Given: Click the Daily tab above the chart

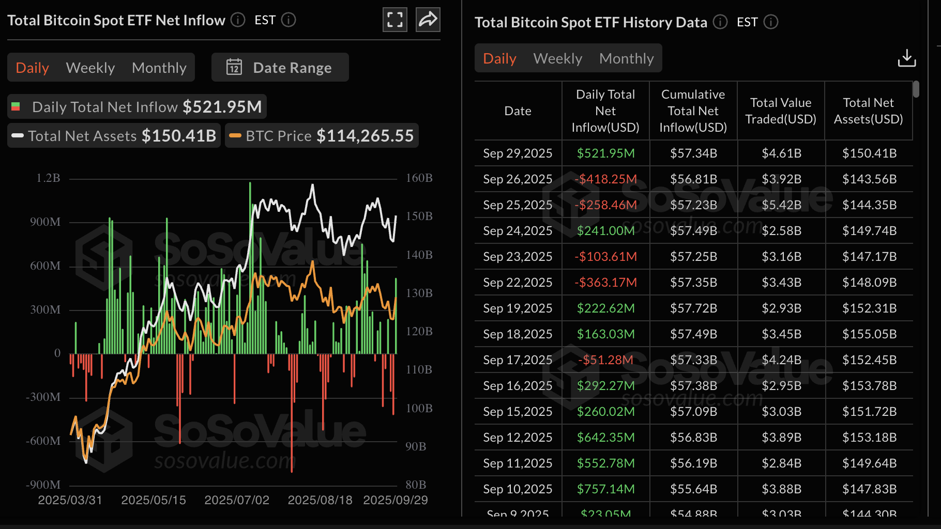Looking at the screenshot, I should [32, 68].
